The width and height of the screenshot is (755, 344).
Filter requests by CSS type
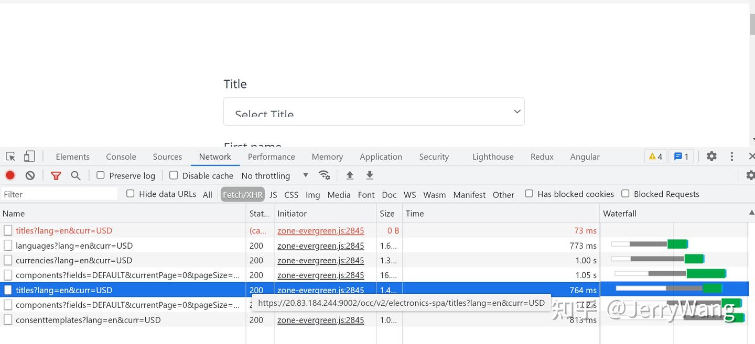coord(291,194)
